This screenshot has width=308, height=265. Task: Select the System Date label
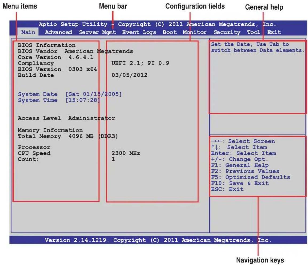pos(38,94)
